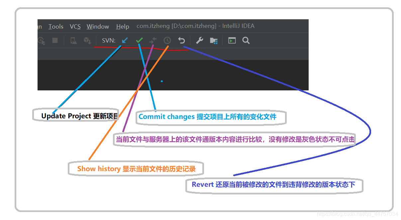Click the Revert arrow icon

coord(181,40)
